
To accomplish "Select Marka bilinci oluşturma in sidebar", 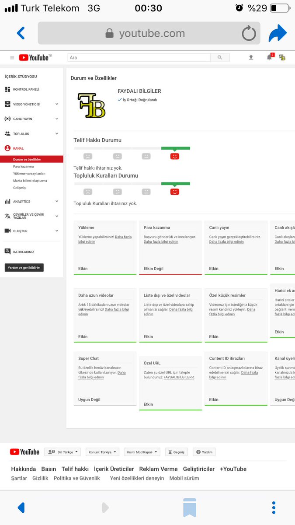I will tap(30, 180).
